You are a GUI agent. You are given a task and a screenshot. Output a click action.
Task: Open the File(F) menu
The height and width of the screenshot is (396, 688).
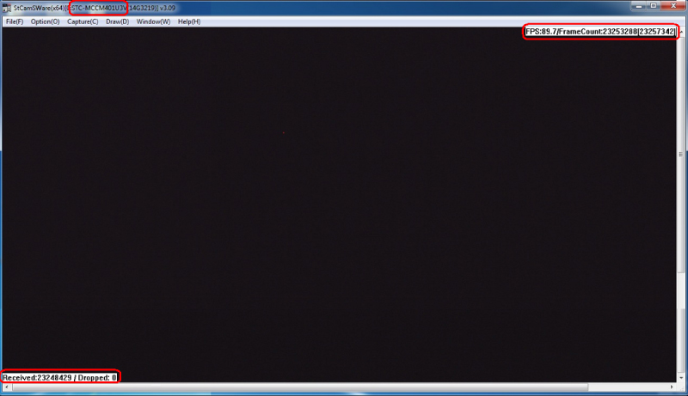tap(14, 21)
